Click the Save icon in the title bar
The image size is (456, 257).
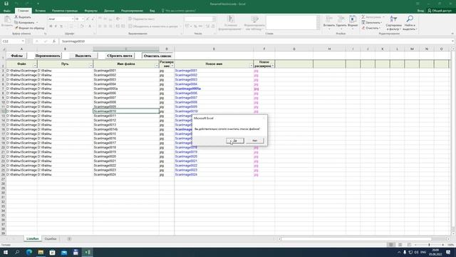pyautogui.click(x=6, y=4)
